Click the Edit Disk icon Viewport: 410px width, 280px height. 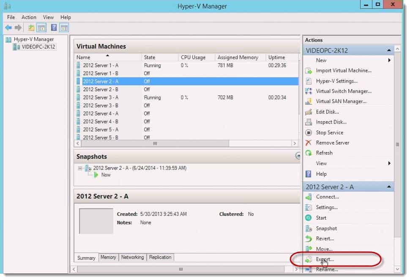pyautogui.click(x=309, y=112)
